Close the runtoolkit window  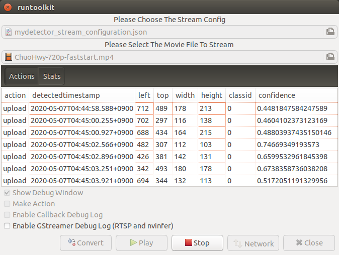pos(8,8)
